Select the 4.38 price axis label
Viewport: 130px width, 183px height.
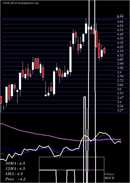click(x=120, y=38)
